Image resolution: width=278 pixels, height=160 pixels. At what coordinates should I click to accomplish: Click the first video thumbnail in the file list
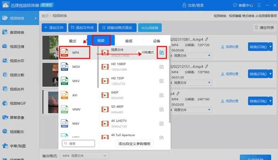point(50,47)
